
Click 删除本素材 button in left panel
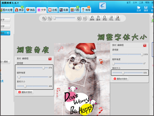(x=25, y=92)
